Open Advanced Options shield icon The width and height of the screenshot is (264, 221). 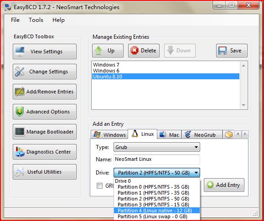coord(20,112)
